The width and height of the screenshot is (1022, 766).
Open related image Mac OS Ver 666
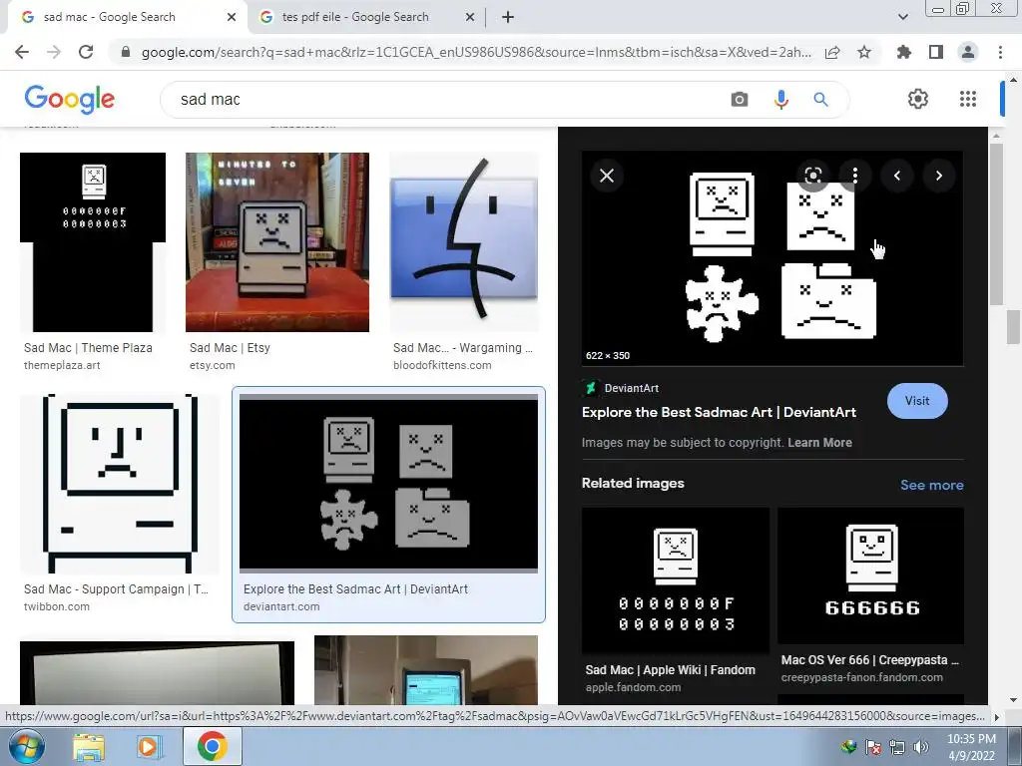pyautogui.click(x=870, y=575)
